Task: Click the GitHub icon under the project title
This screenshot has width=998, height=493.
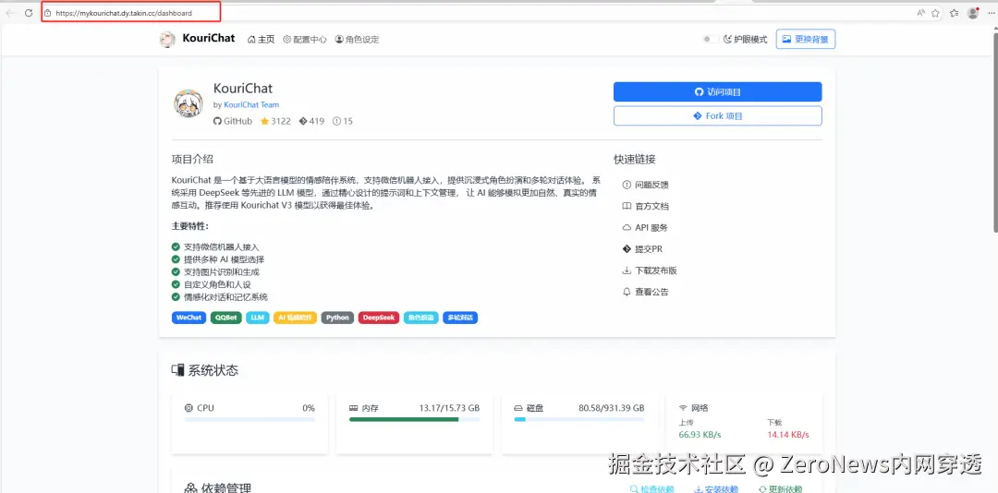Action: (x=217, y=121)
